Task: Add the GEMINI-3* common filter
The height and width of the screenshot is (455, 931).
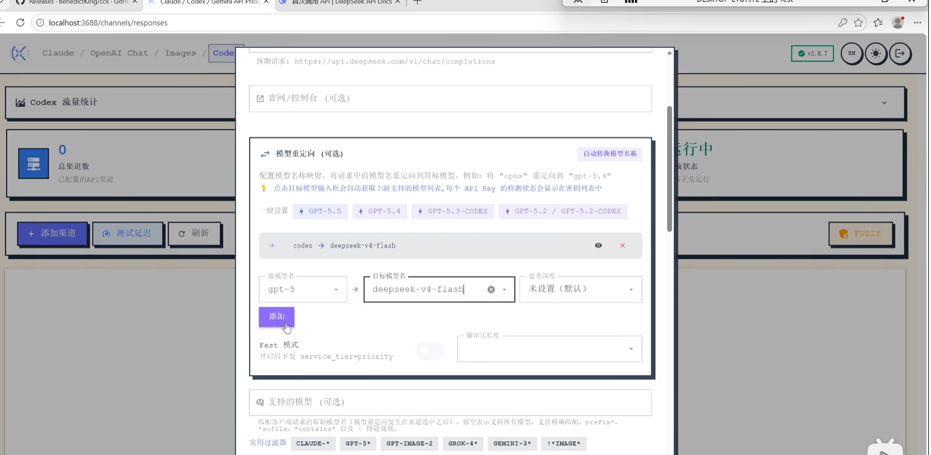Action: click(512, 444)
